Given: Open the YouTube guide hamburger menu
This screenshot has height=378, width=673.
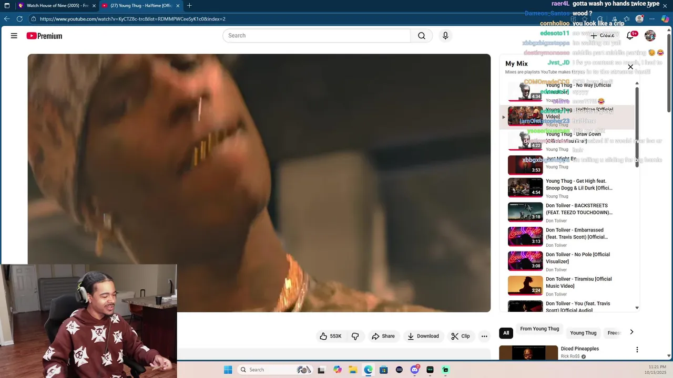Looking at the screenshot, I should (x=14, y=36).
